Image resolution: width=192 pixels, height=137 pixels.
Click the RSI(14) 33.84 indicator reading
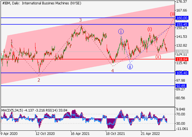pyautogui.click(x=56, y=110)
